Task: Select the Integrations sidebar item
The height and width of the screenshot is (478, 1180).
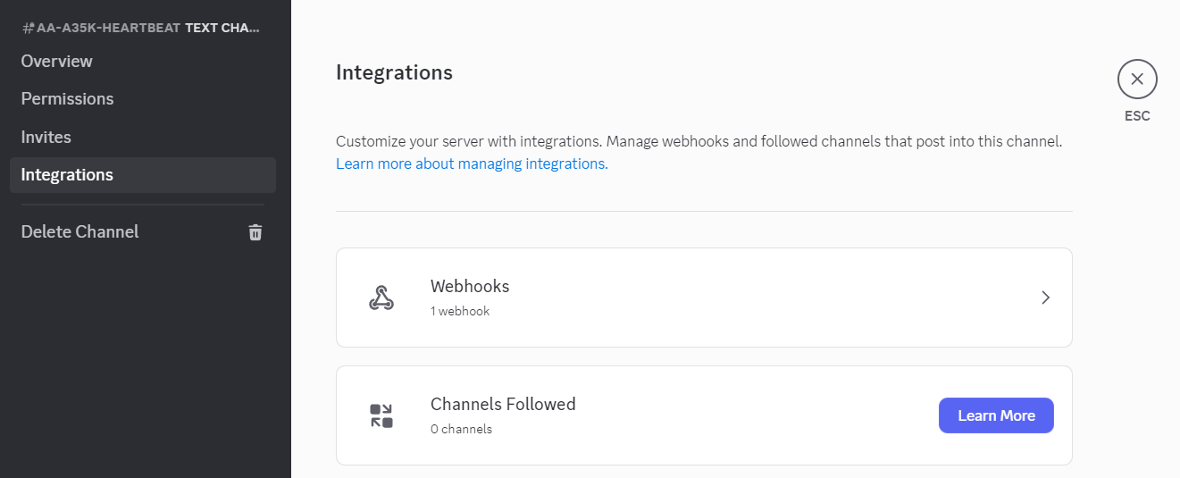Action: (67, 174)
